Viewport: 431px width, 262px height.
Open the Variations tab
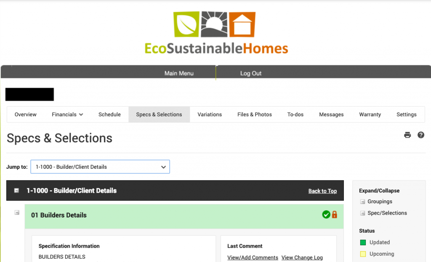(210, 115)
